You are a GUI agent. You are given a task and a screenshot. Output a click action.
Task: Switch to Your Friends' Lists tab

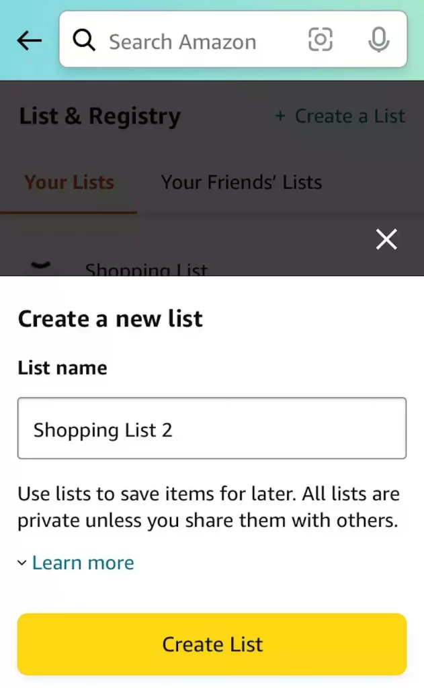[241, 182]
